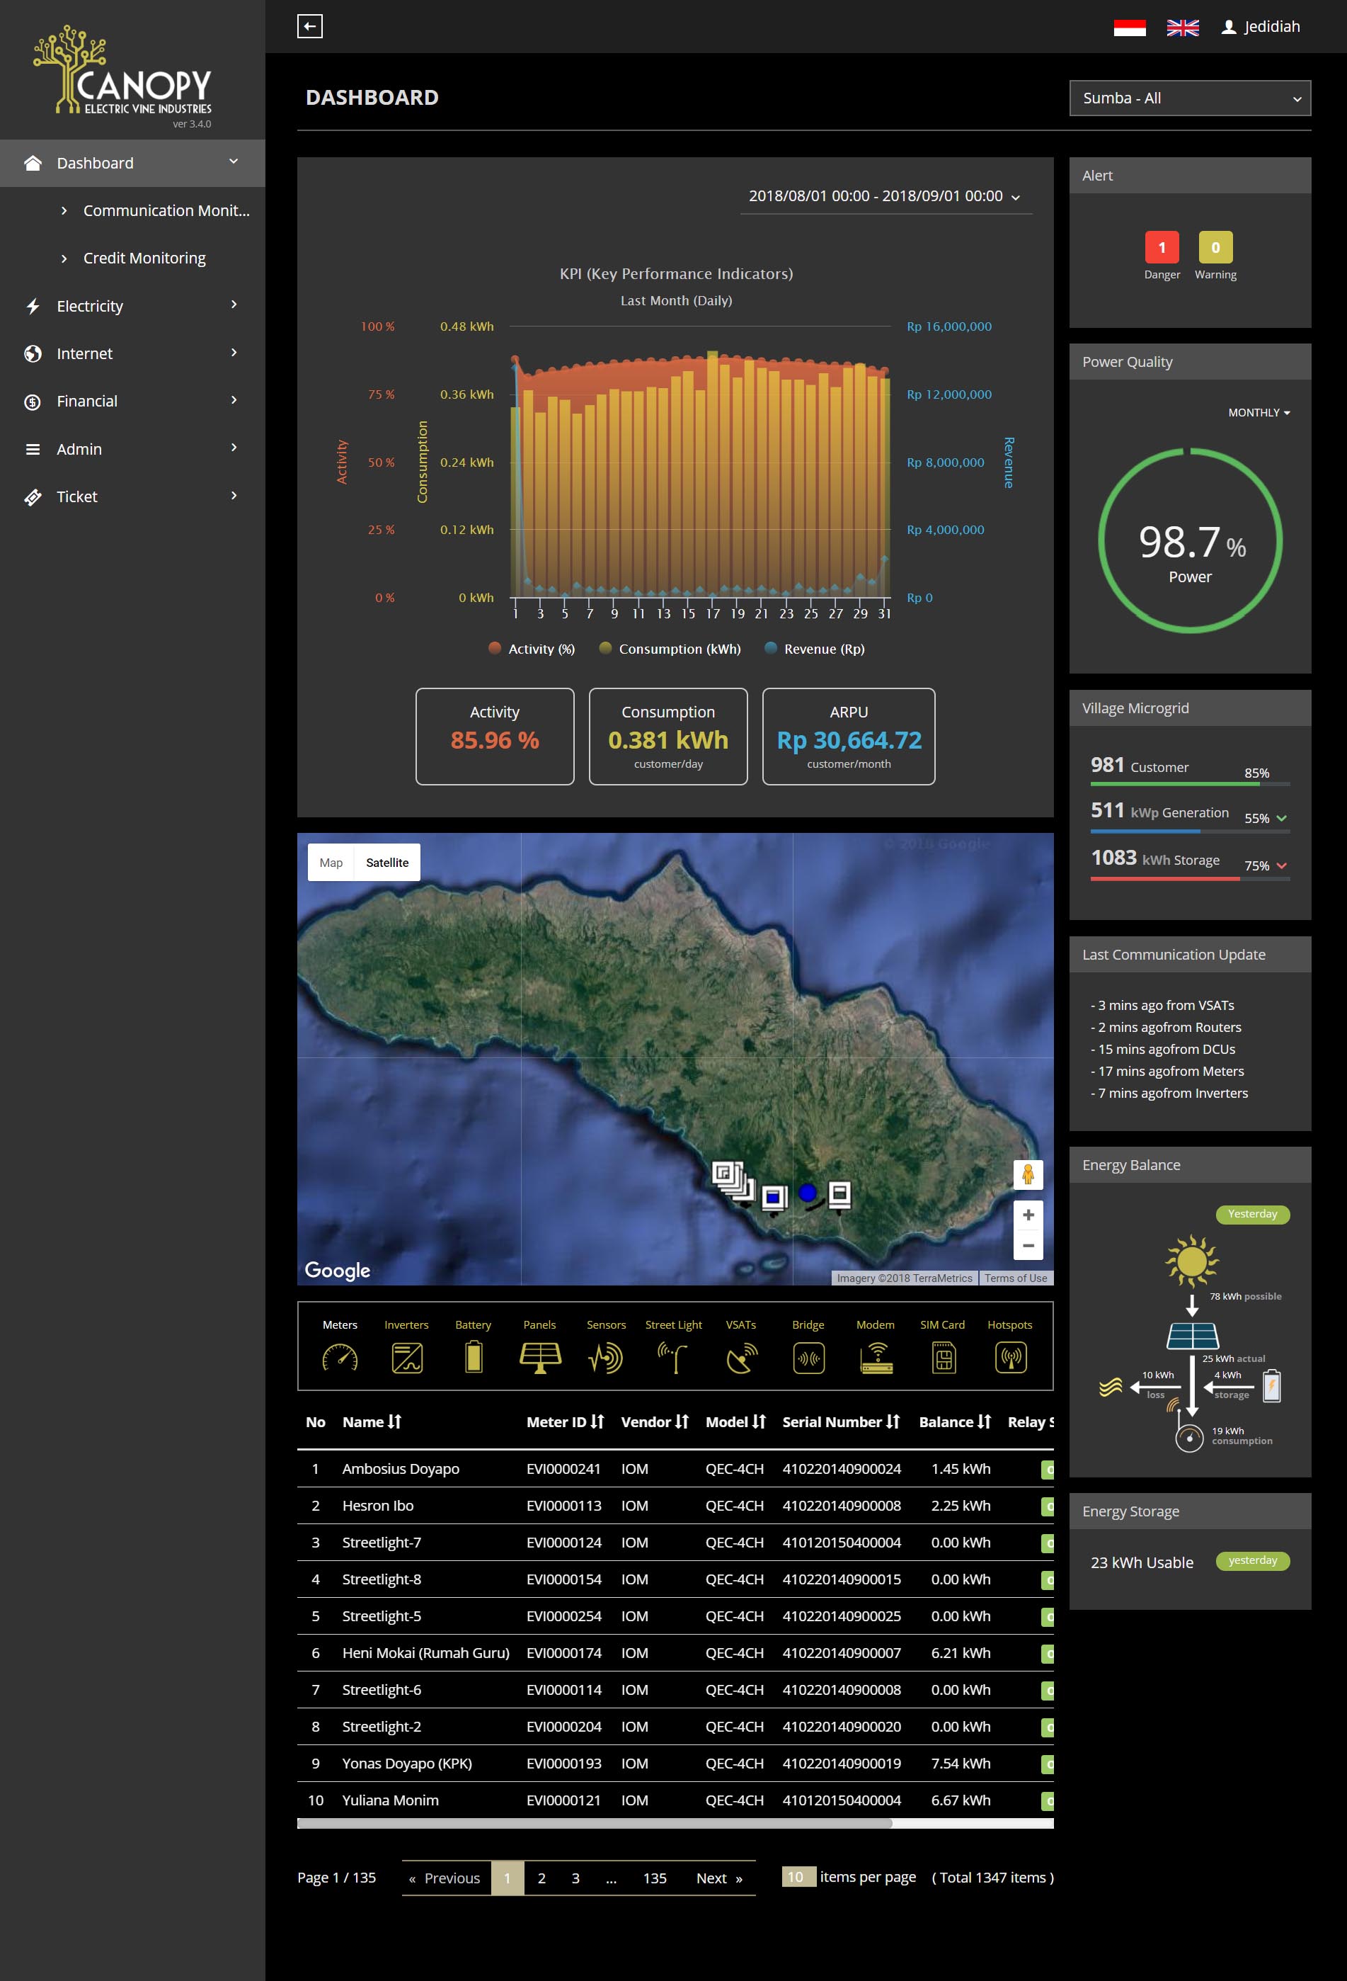
Task: Select the Meters device icon
Action: (340, 1356)
